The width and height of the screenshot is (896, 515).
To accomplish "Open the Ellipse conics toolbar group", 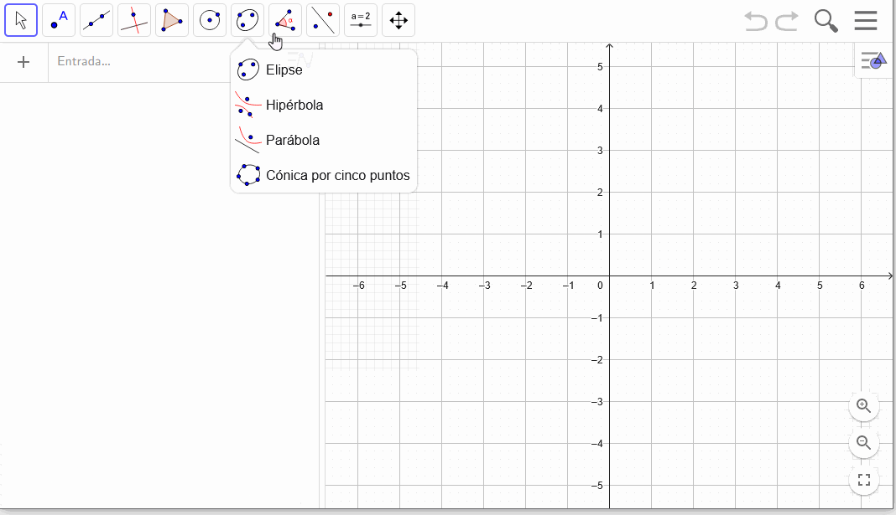I will point(247,21).
